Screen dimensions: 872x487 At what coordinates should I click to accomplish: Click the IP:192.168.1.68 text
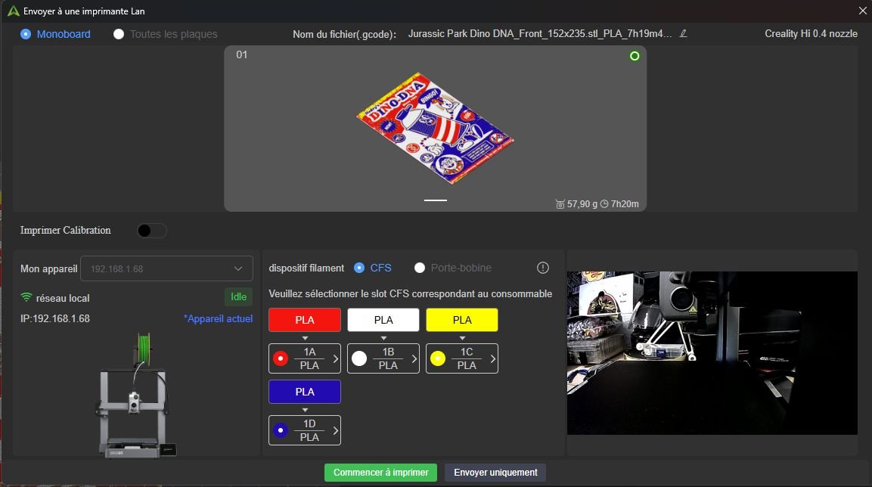pos(55,318)
